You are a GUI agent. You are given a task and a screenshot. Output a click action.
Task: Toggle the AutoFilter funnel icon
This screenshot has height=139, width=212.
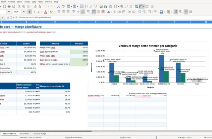96,6
